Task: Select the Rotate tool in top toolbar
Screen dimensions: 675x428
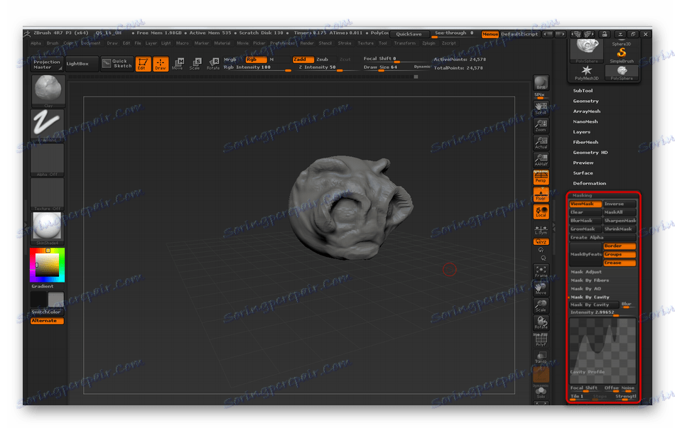Action: [213, 64]
